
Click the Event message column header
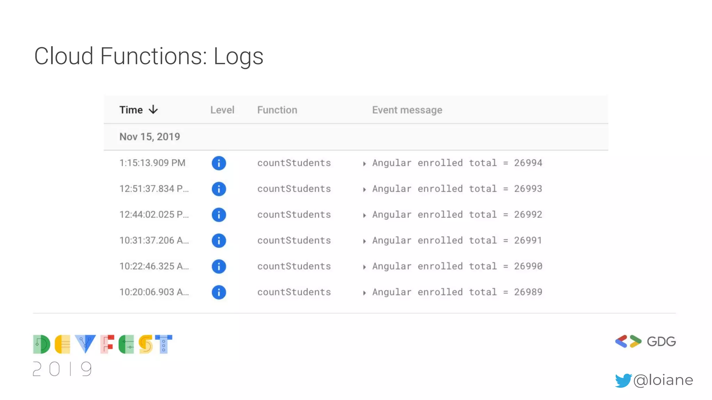pyautogui.click(x=407, y=110)
